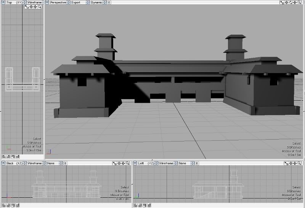Toggle the E button in Back viewport header

[x=65, y=163]
